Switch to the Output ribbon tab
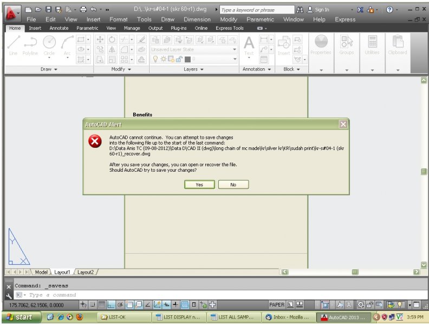 point(155,28)
